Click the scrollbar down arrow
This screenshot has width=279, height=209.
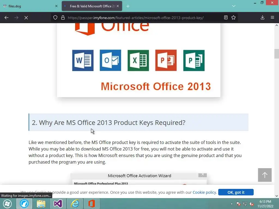[277, 196]
